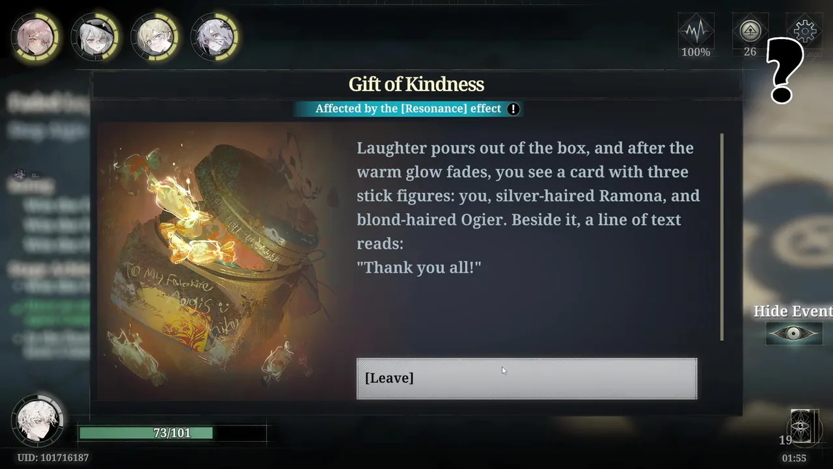Select the blonde-haired character portrait
This screenshot has height=469, width=833.
coord(155,36)
